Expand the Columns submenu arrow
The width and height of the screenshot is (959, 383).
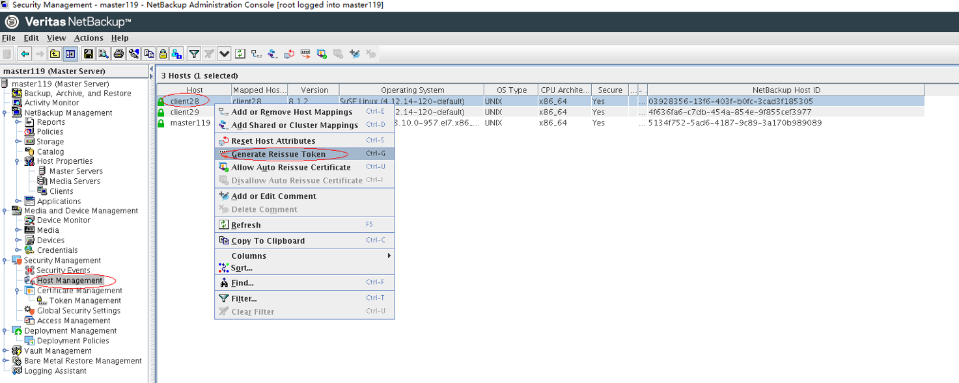[389, 256]
